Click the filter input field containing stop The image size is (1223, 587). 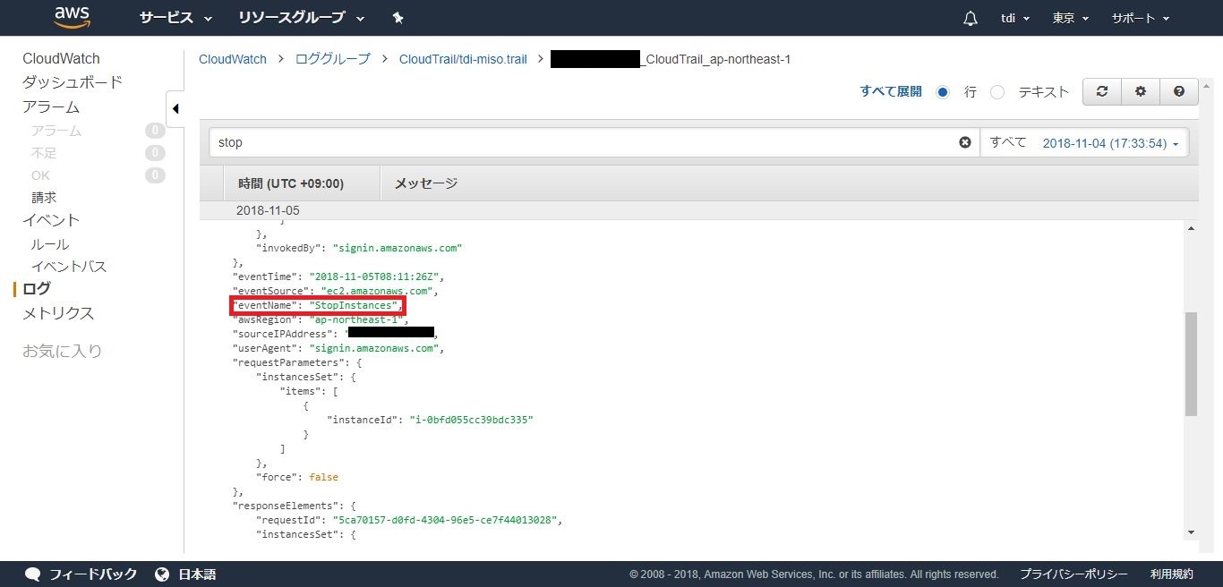coord(582,142)
